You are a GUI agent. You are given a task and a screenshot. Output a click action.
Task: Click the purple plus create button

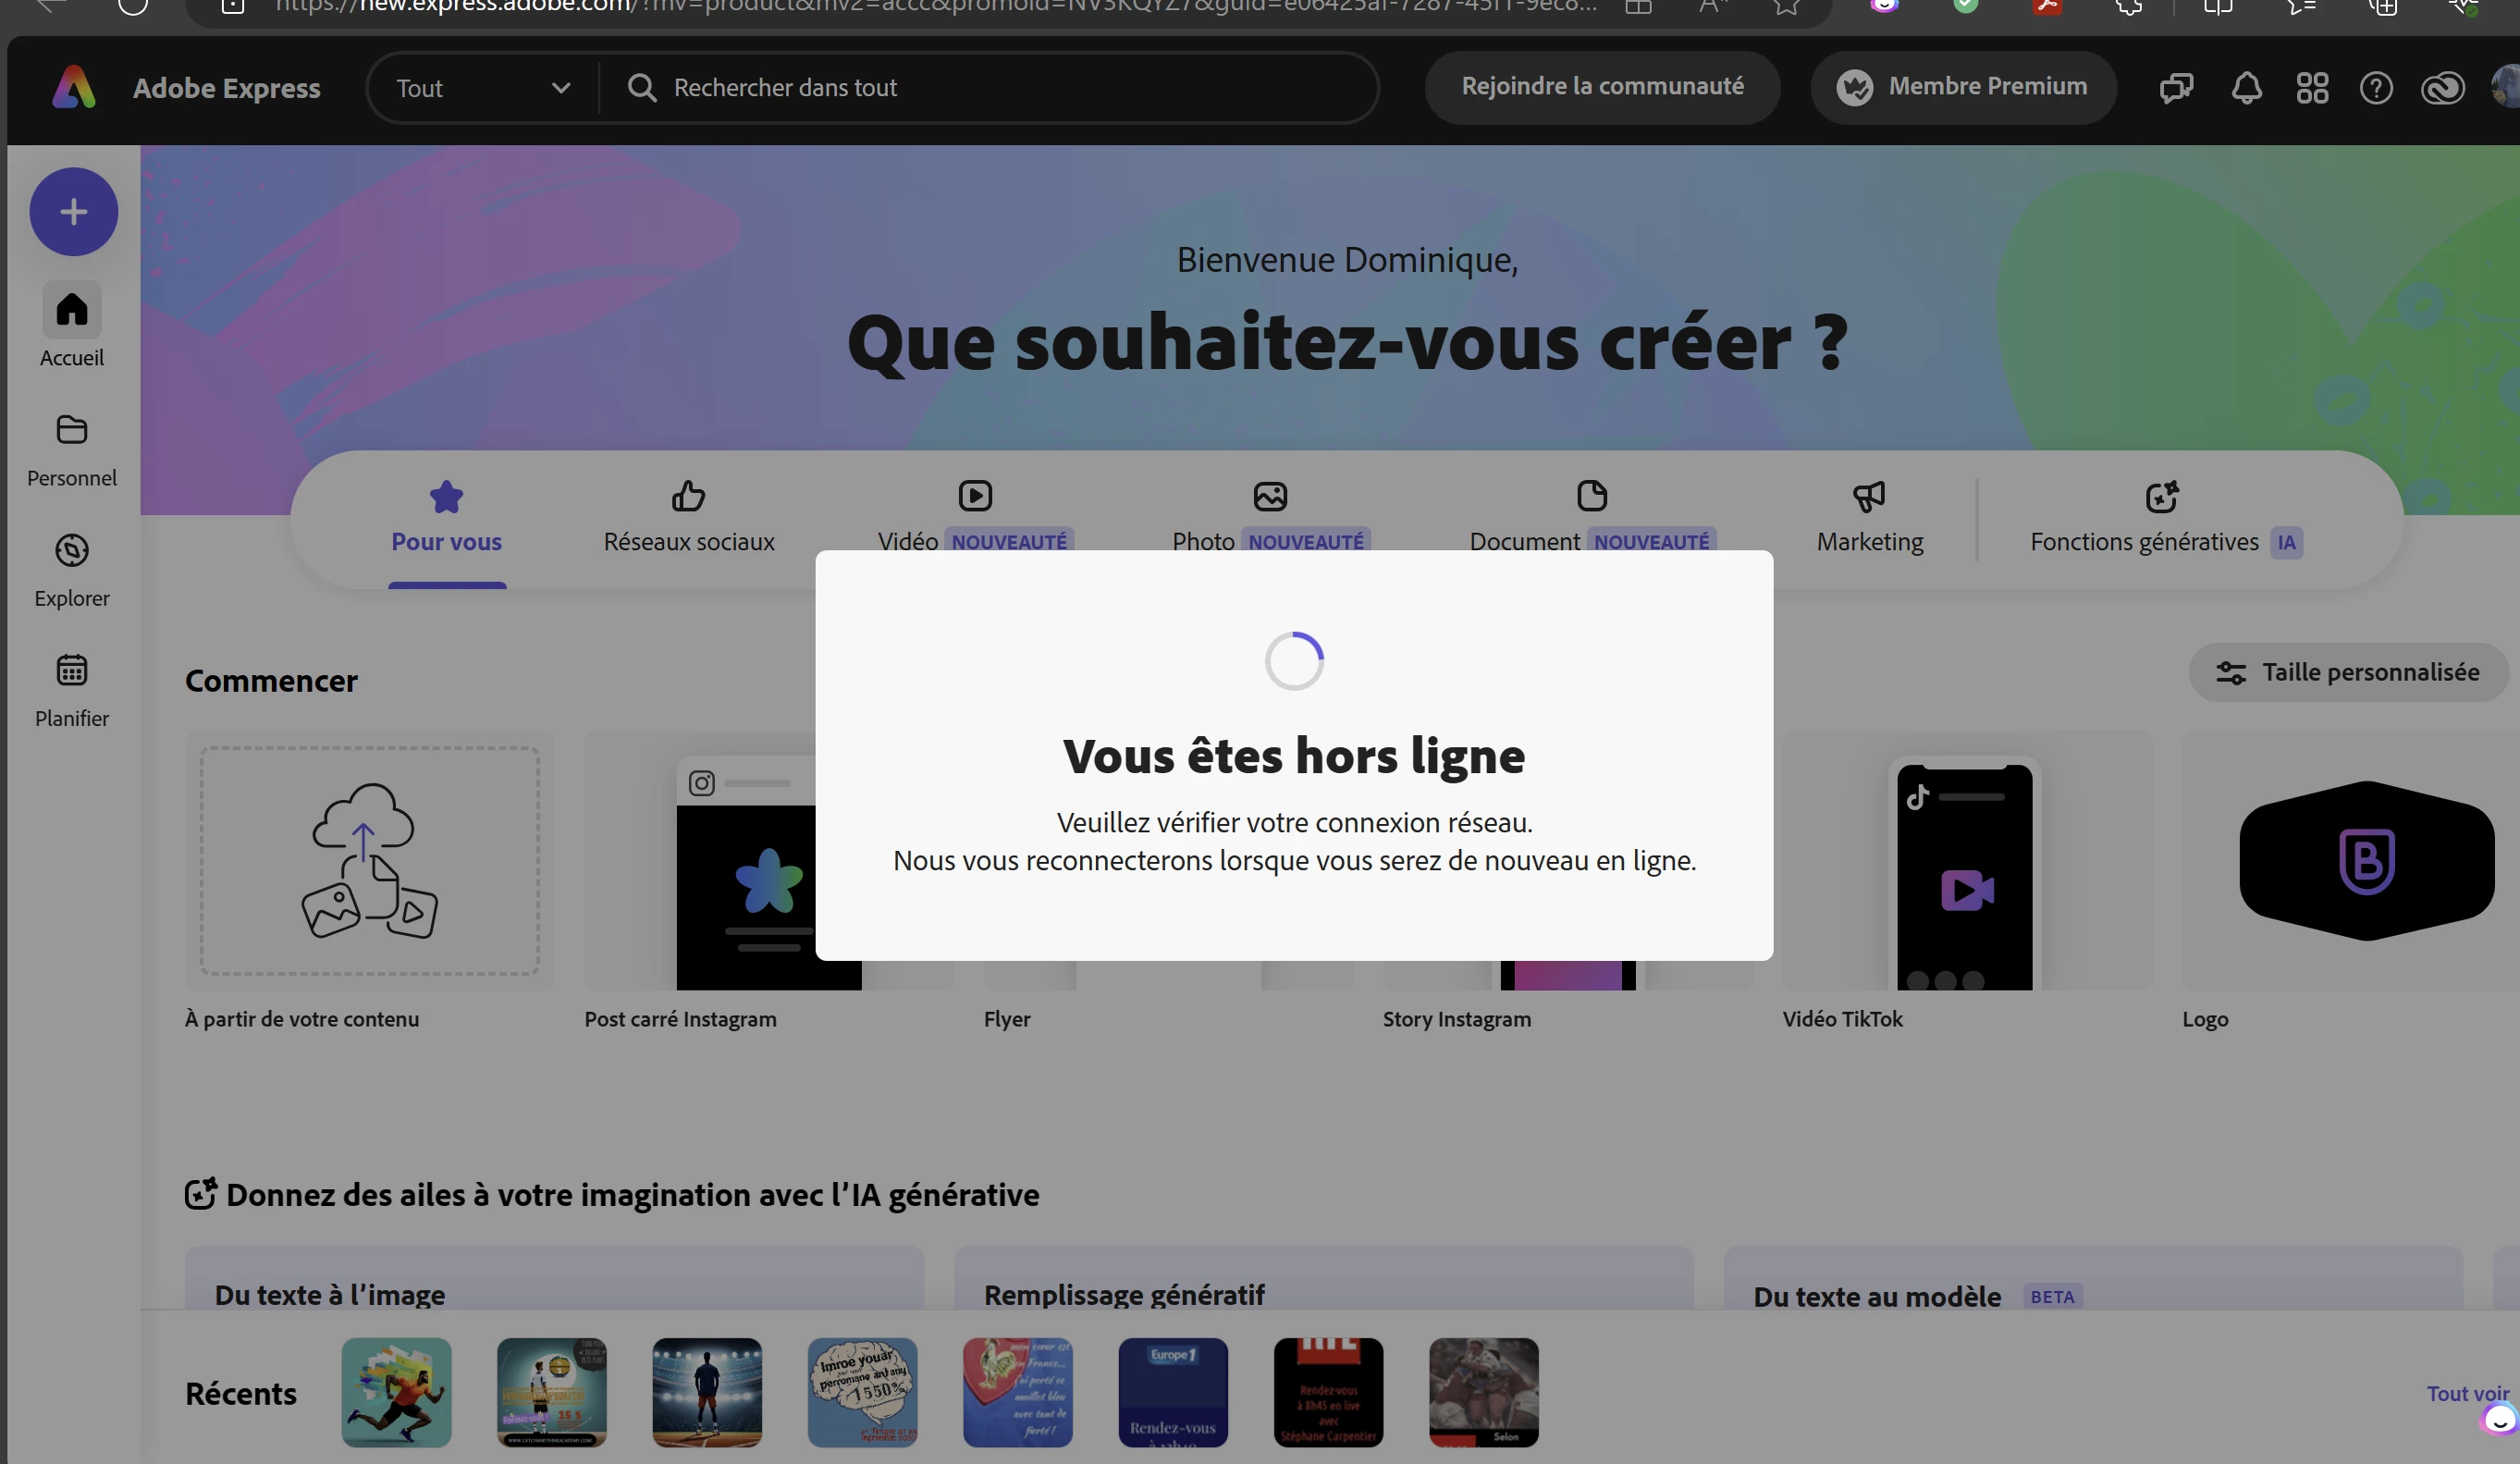click(x=73, y=212)
